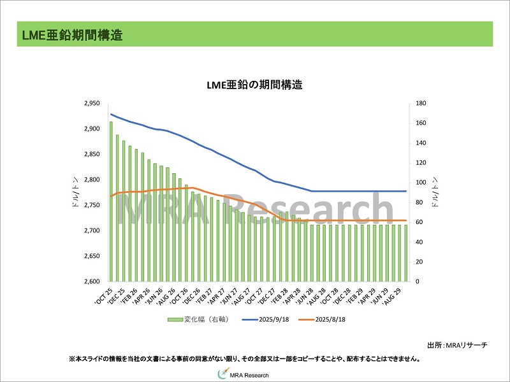Select the chart title LME亜鉛の期間構造

(x=254, y=85)
